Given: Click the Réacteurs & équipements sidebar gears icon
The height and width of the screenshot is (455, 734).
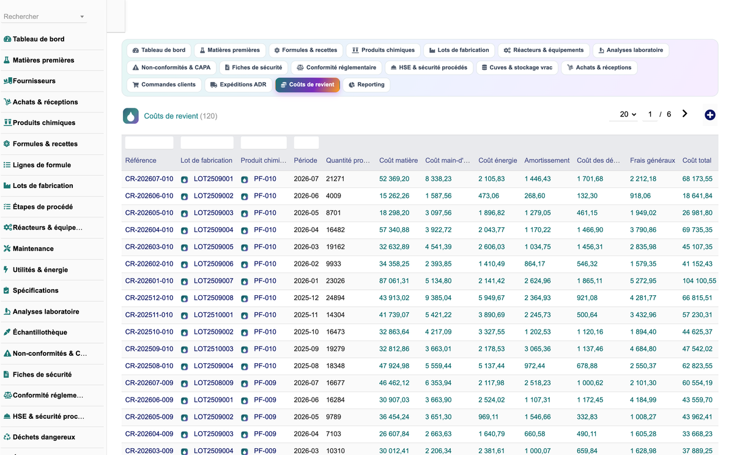Looking at the screenshot, I should 7,228.
